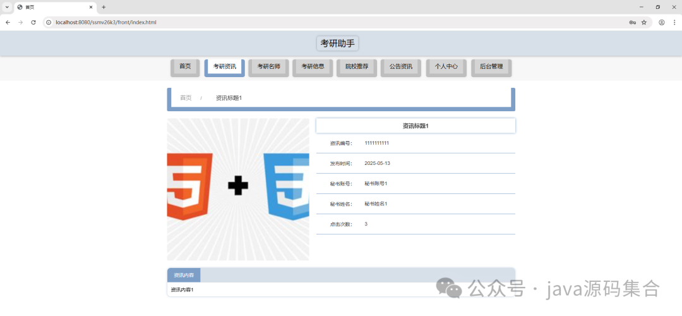The width and height of the screenshot is (682, 316).
Task: Click the 资讯编号 label
Action: click(x=341, y=143)
